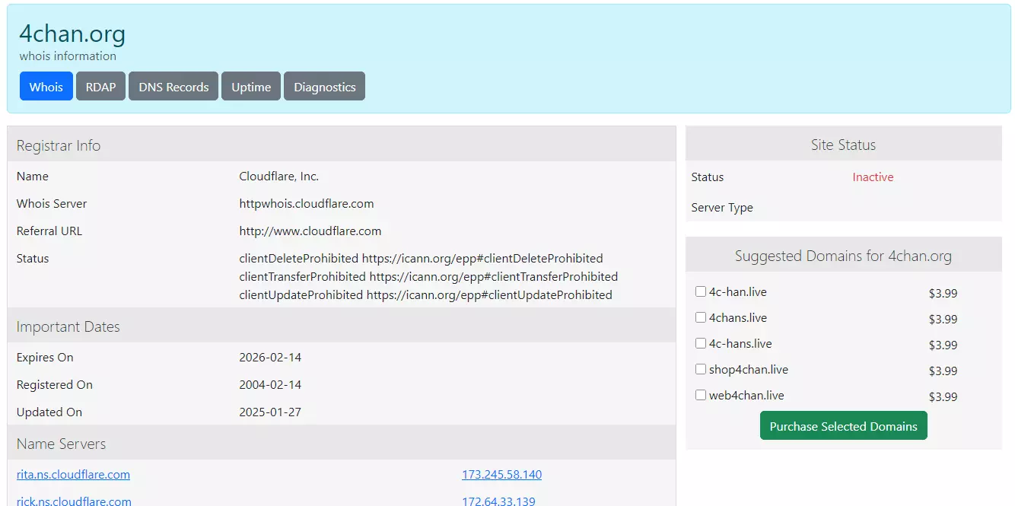Select the http://www.cloudflare.com referral URL text
1015x506 pixels.
coord(310,231)
